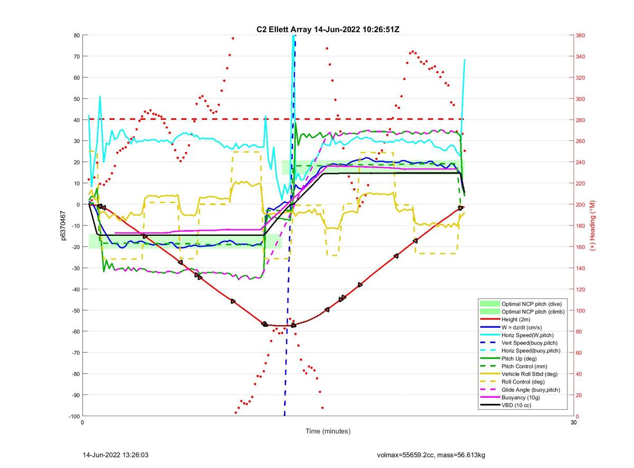The width and height of the screenshot is (634, 468).
Task: Click the left axis tick label -60
Action: pos(75,332)
